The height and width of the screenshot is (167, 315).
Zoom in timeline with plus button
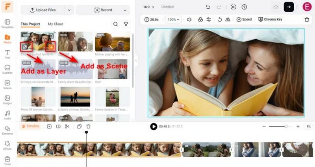(298, 127)
